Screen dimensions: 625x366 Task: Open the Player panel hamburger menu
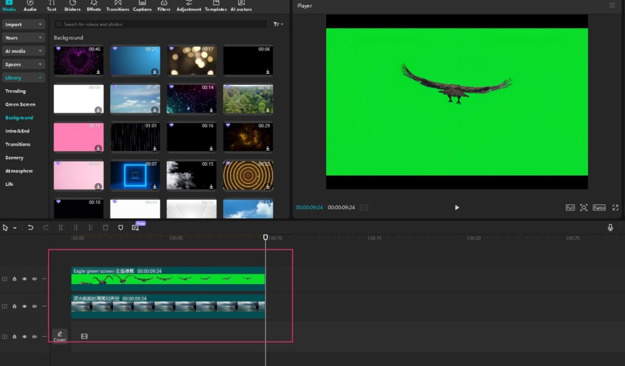click(612, 5)
